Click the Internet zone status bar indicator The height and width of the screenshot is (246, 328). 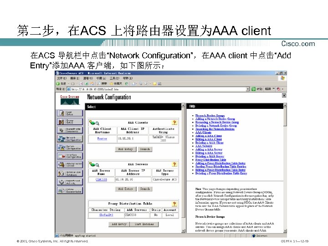click(260, 236)
